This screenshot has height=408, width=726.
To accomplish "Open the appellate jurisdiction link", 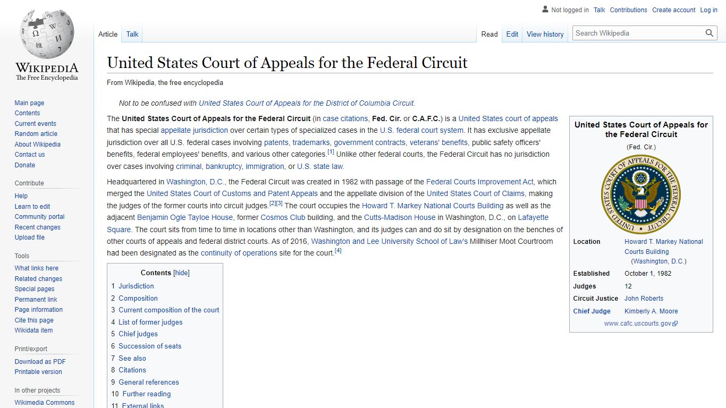I will (194, 130).
